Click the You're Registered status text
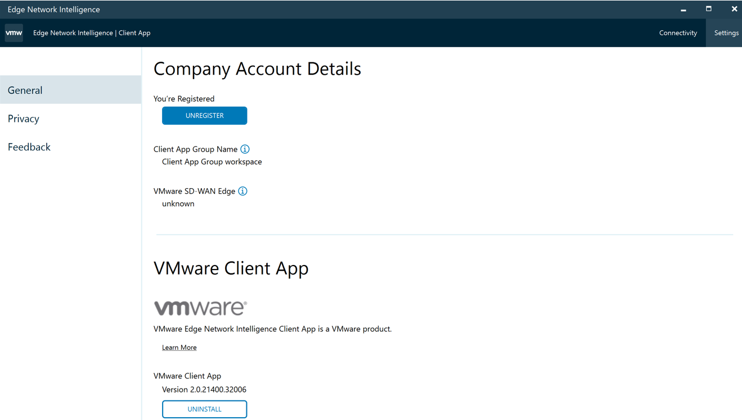Viewport: 742px width, 420px height. [184, 99]
